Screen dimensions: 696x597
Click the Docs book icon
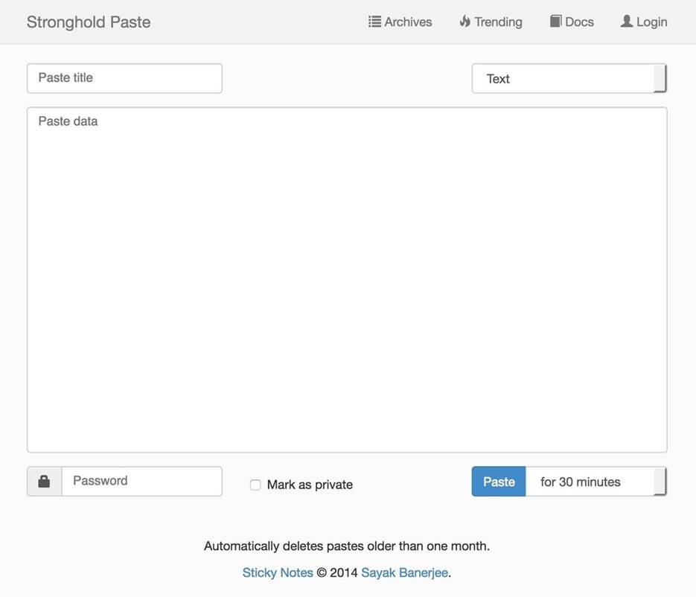point(555,22)
